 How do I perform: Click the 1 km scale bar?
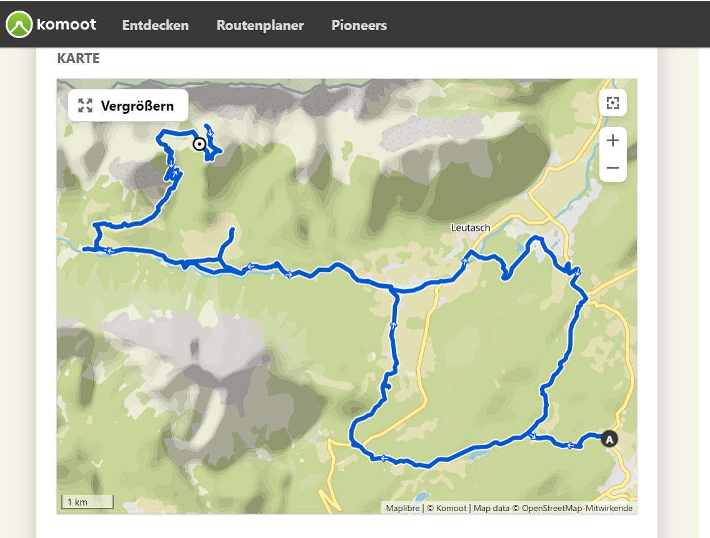tap(87, 502)
